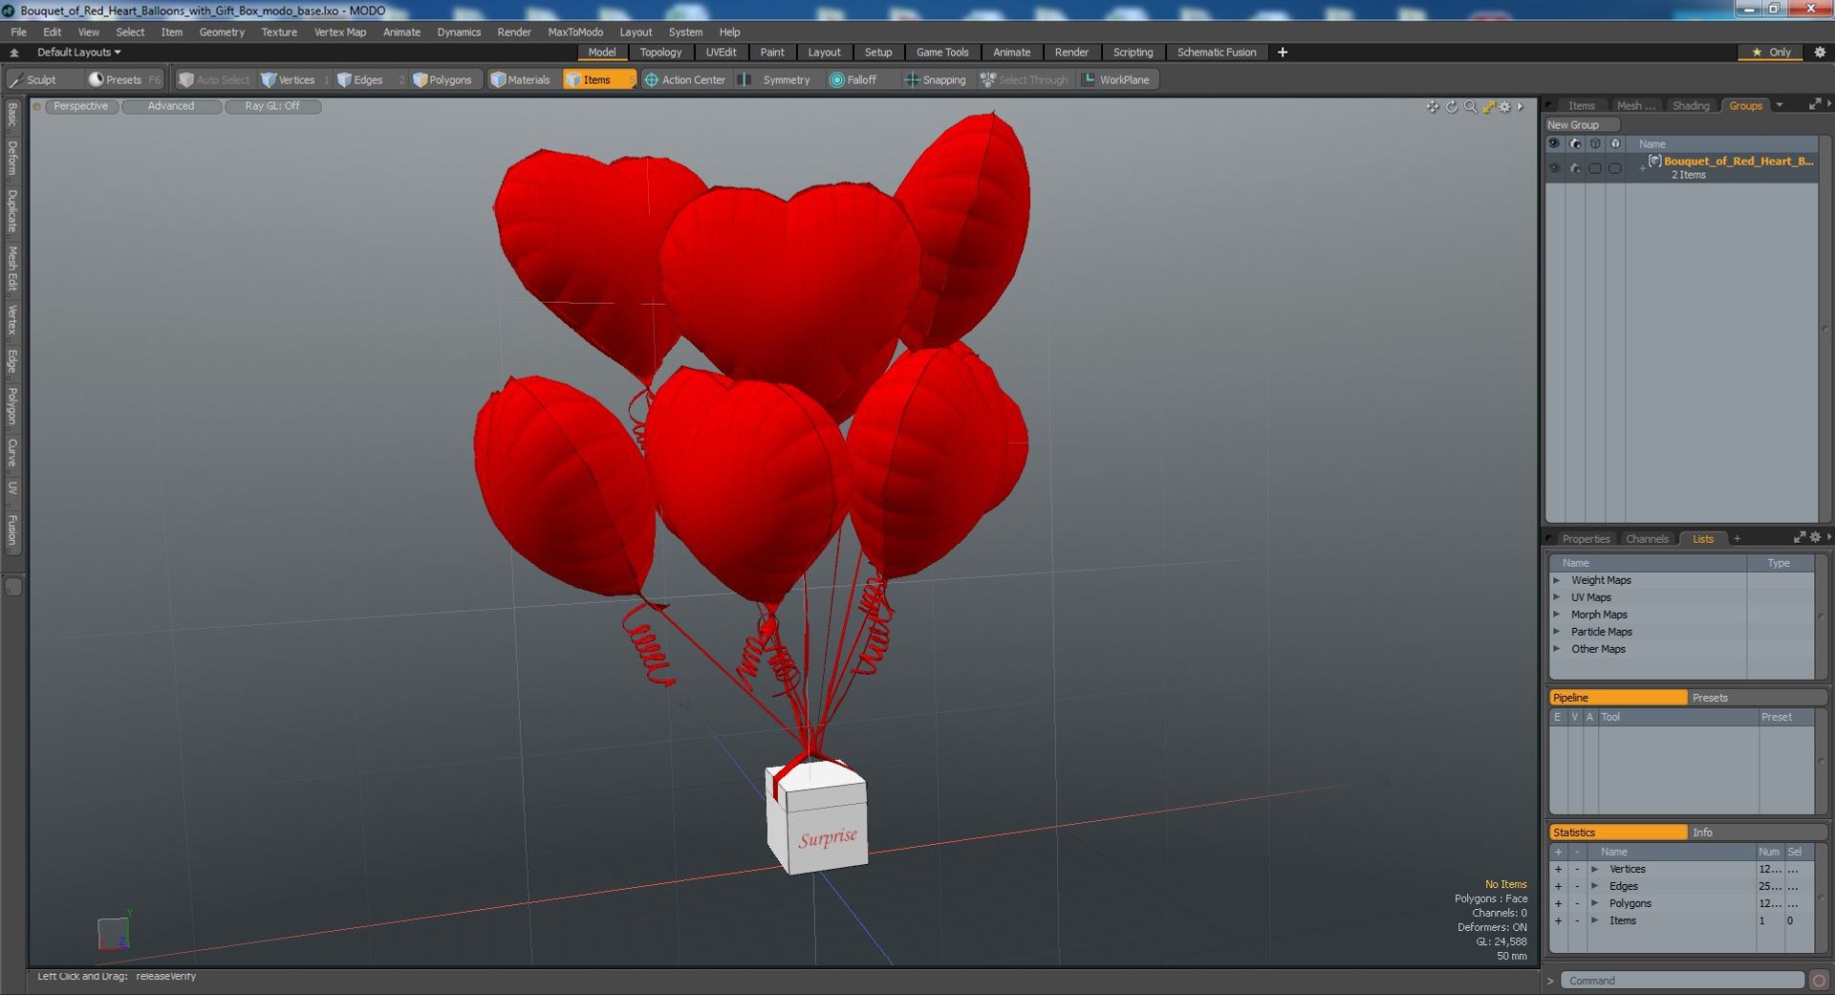Toggle the Only star option

(1771, 53)
